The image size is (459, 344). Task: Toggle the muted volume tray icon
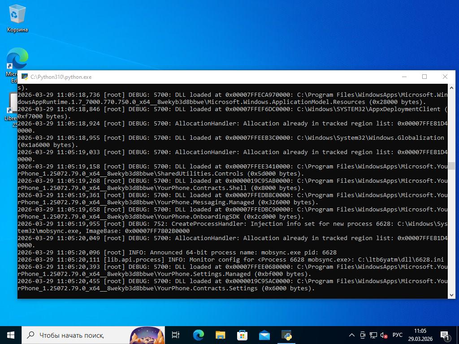pyautogui.click(x=384, y=335)
